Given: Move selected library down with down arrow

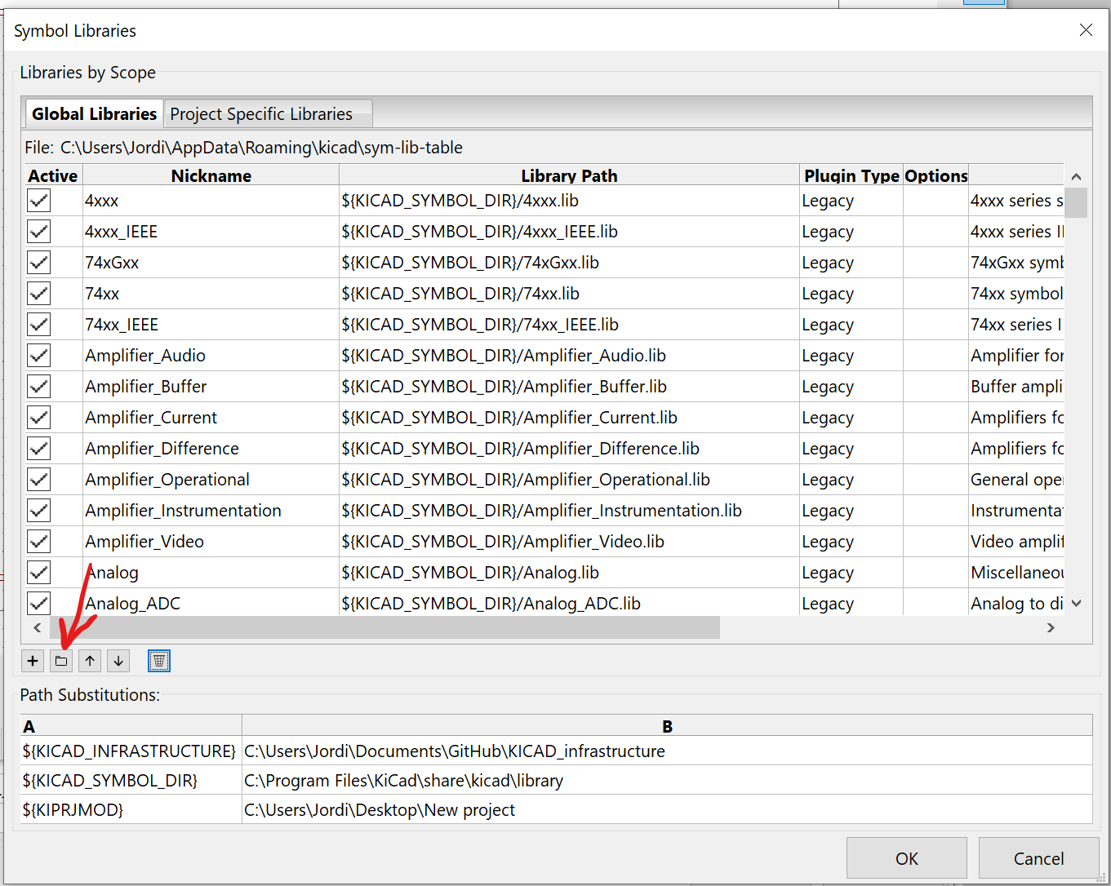Looking at the screenshot, I should [x=118, y=661].
